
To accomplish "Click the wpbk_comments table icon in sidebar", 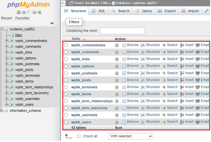I will [12, 47].
